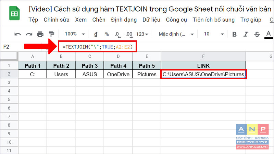The image size is (274, 154).
Task: Open the zoom 100% dropdown
Action: point(75,34)
